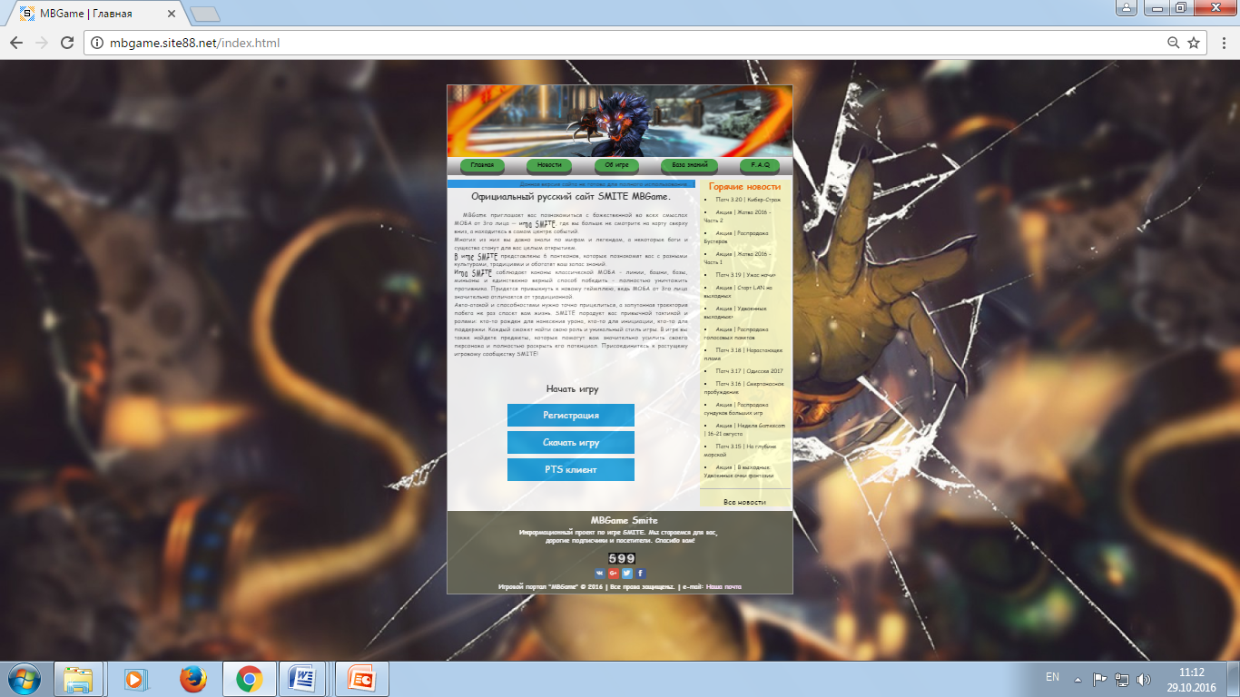
Task: Select the MBGame | Главная browser tab
Action: click(x=95, y=14)
